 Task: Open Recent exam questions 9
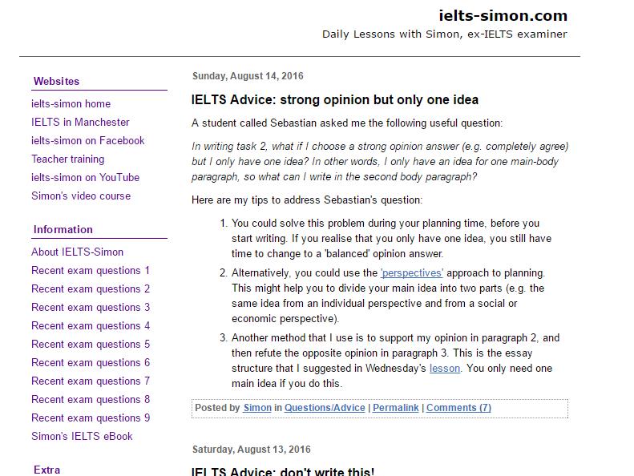tap(91, 418)
